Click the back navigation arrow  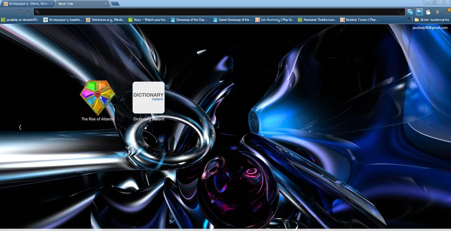pos(4,12)
